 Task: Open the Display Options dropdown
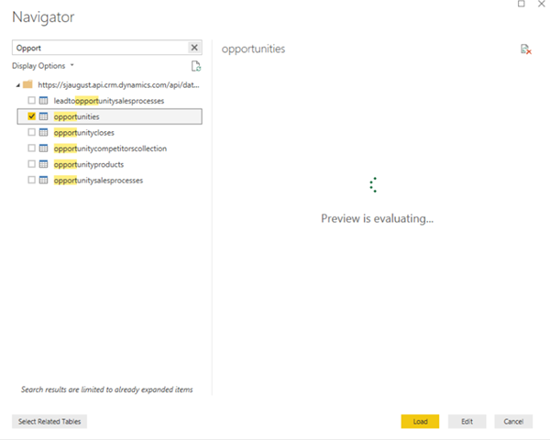click(x=43, y=66)
